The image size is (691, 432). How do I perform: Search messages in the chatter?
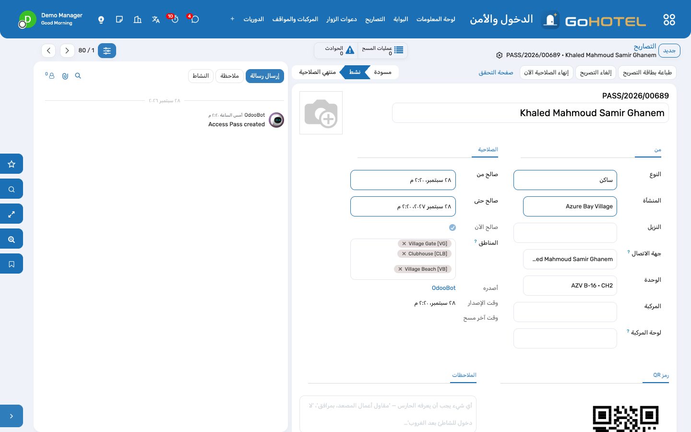78,76
